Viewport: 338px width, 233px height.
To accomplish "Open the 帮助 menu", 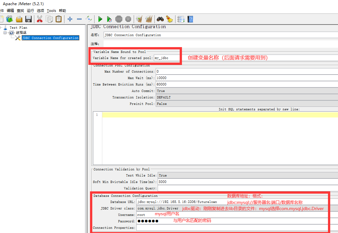I will tap(62, 11).
